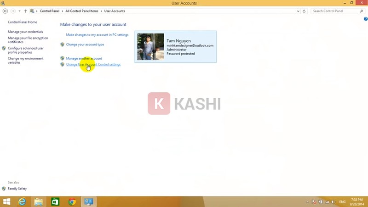Show hidden tray icons arrow
Screen dimensions: 368x207
click(x=307, y=202)
